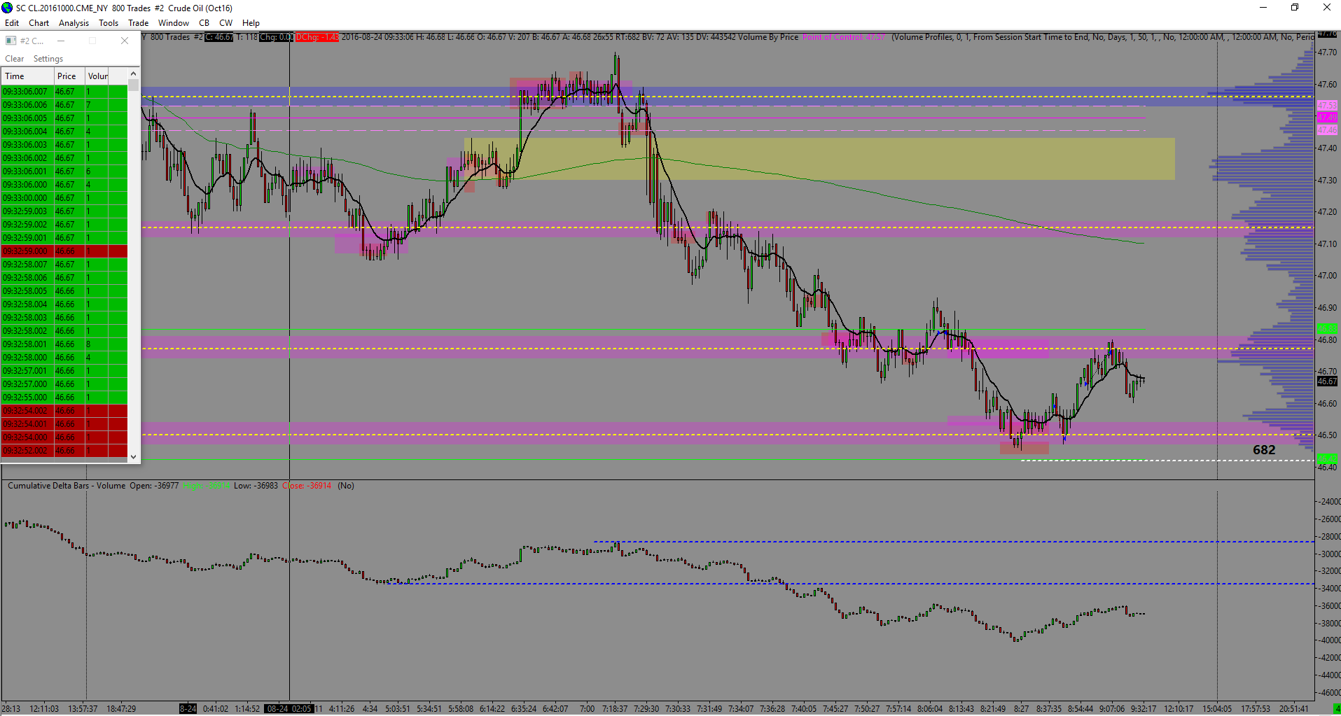
Task: Click the Time and Sales window icon
Action: pos(11,41)
